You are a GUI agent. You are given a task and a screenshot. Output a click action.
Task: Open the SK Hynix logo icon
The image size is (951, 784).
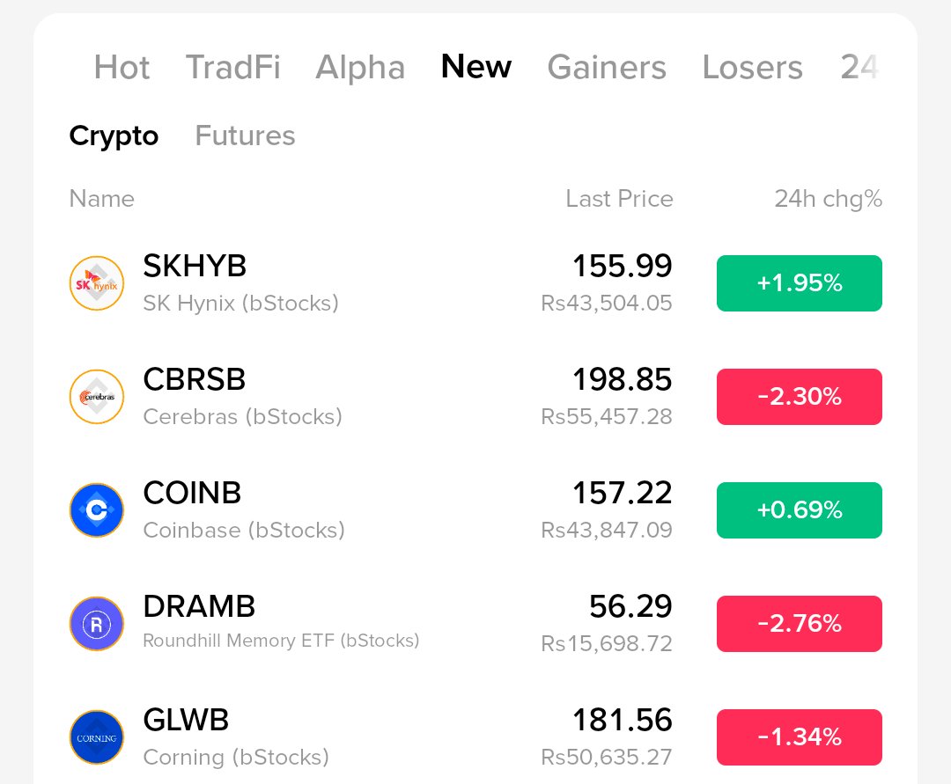pyautogui.click(x=97, y=283)
